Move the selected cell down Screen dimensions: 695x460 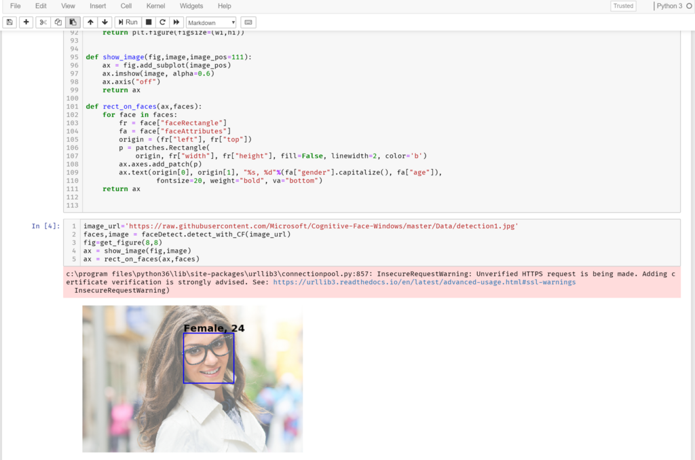click(x=105, y=22)
